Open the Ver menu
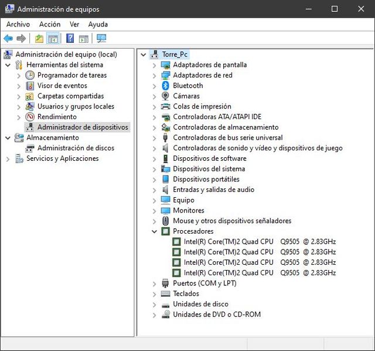The image size is (375, 351). tap(74, 24)
